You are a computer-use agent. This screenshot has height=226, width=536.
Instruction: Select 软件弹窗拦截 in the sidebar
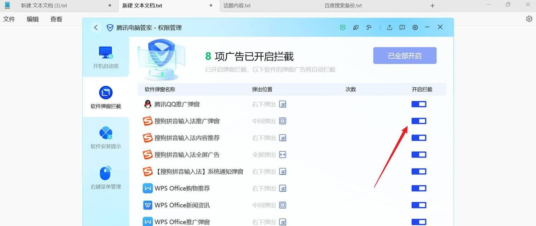(106, 97)
